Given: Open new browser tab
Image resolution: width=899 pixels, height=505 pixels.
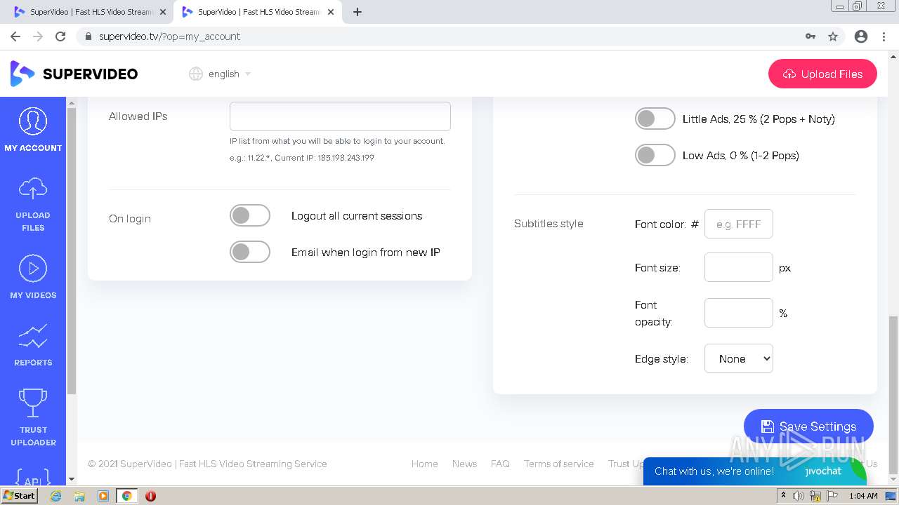Looking at the screenshot, I should (x=357, y=12).
